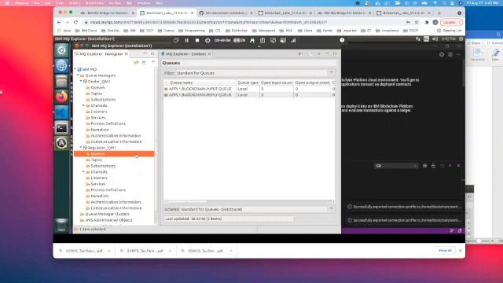The height and width of the screenshot is (283, 503).
Task: Select Topics under Dealer_QM1
Action: coord(96,94)
